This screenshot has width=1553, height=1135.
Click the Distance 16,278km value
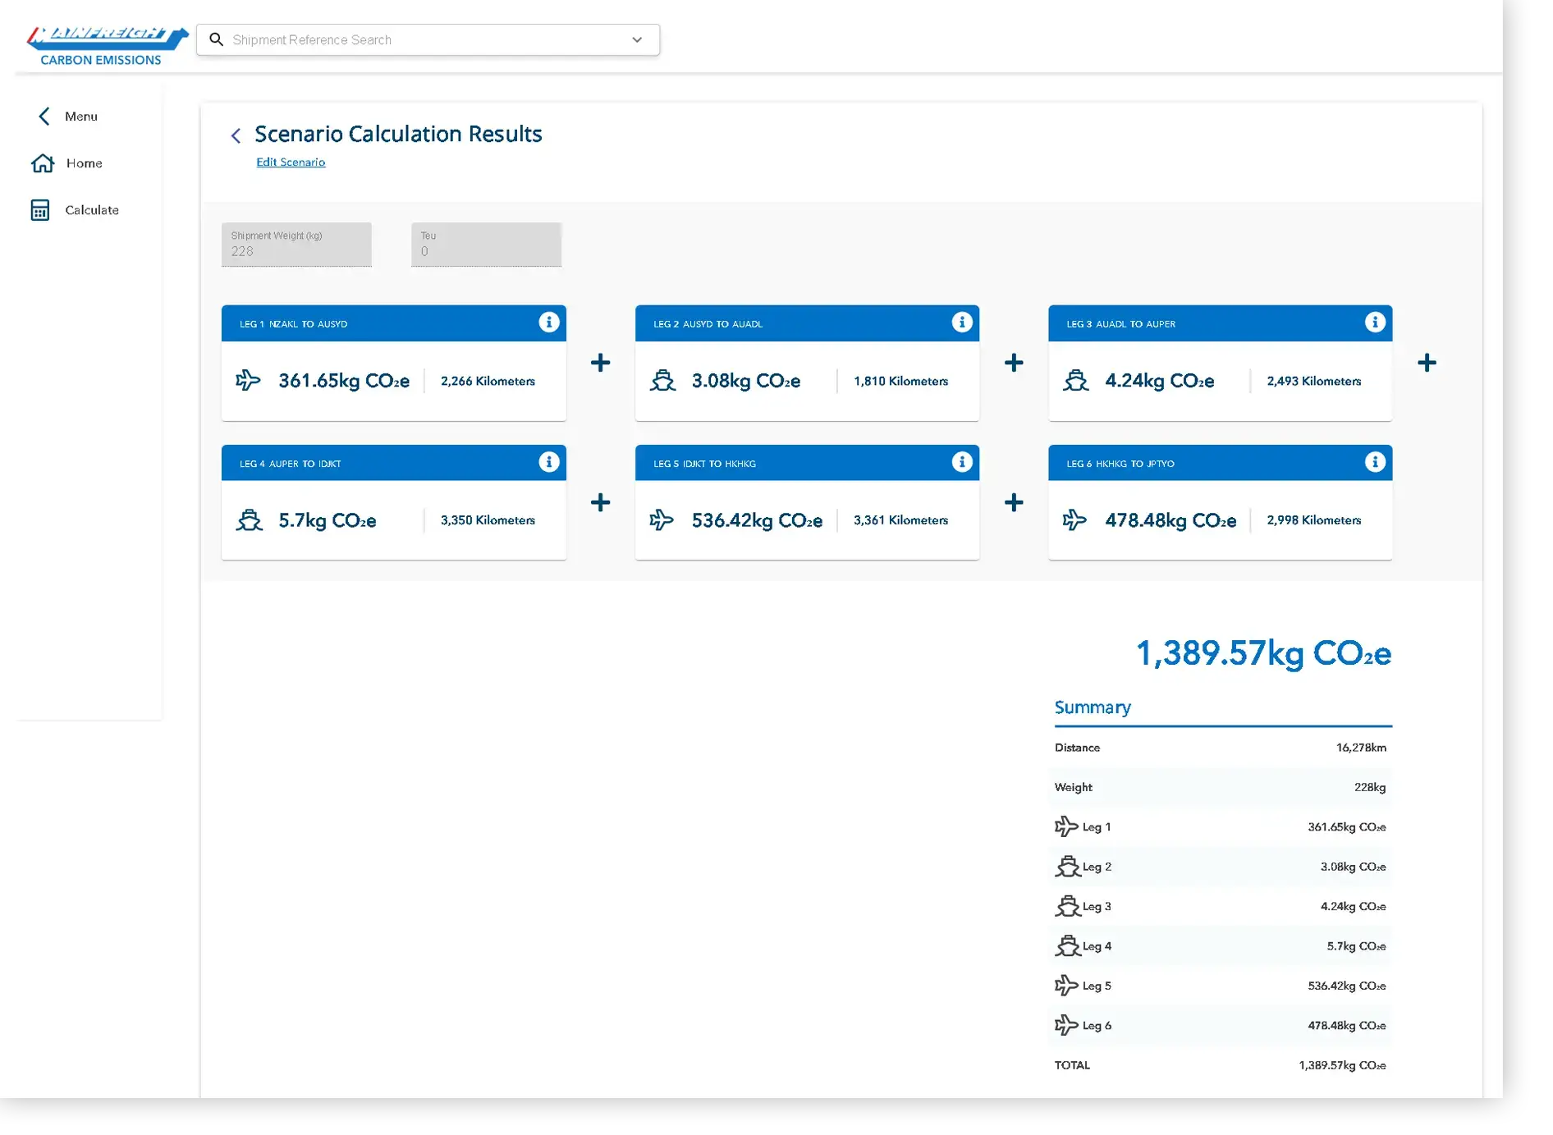pos(1361,748)
